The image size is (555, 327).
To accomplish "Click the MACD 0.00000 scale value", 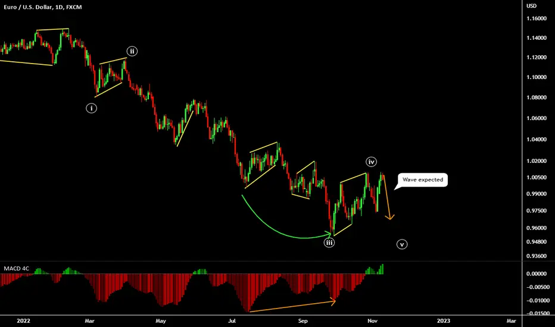I will (x=536, y=273).
